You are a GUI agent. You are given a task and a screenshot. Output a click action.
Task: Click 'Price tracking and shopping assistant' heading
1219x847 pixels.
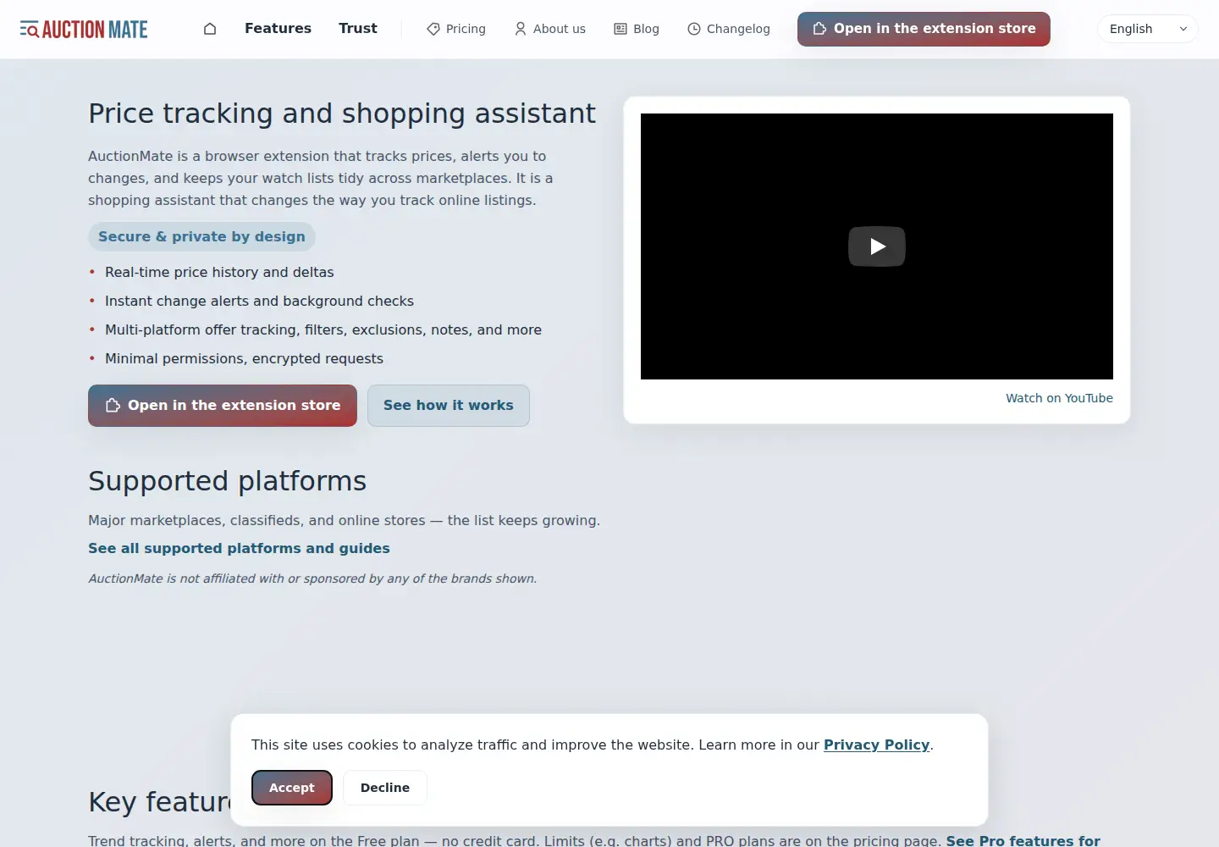click(342, 113)
